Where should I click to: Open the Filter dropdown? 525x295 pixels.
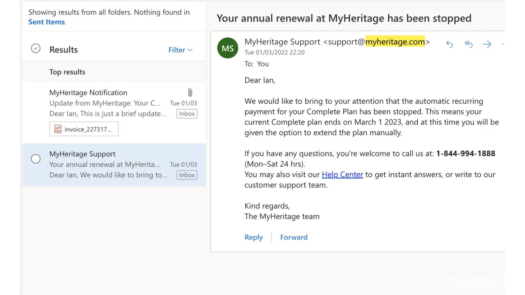pyautogui.click(x=177, y=50)
